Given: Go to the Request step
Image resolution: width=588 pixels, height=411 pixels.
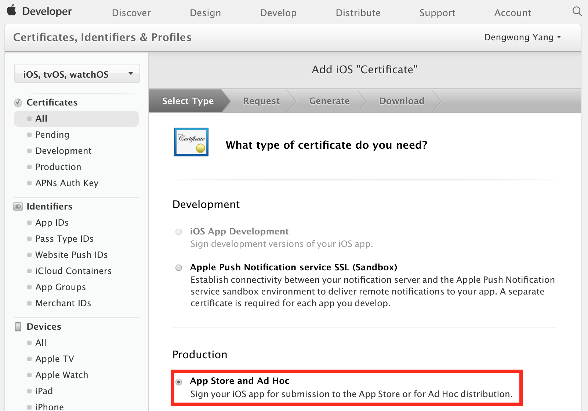Looking at the screenshot, I should 261,101.
